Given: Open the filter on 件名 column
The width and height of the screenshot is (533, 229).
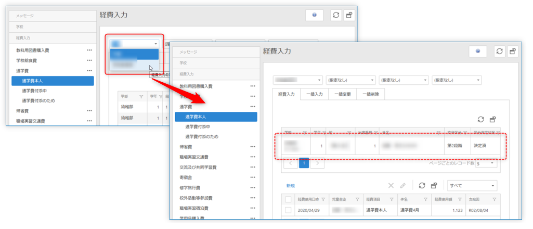Looking at the screenshot, I should click(425, 199).
